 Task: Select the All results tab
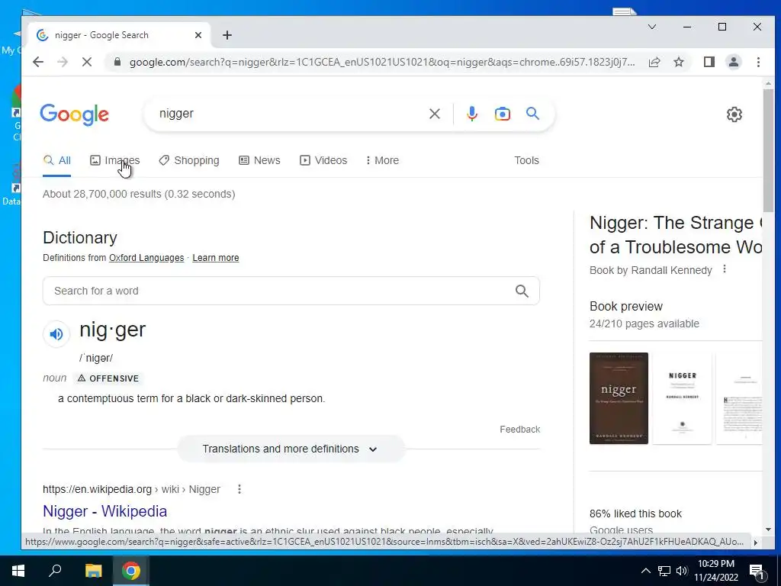[56, 160]
